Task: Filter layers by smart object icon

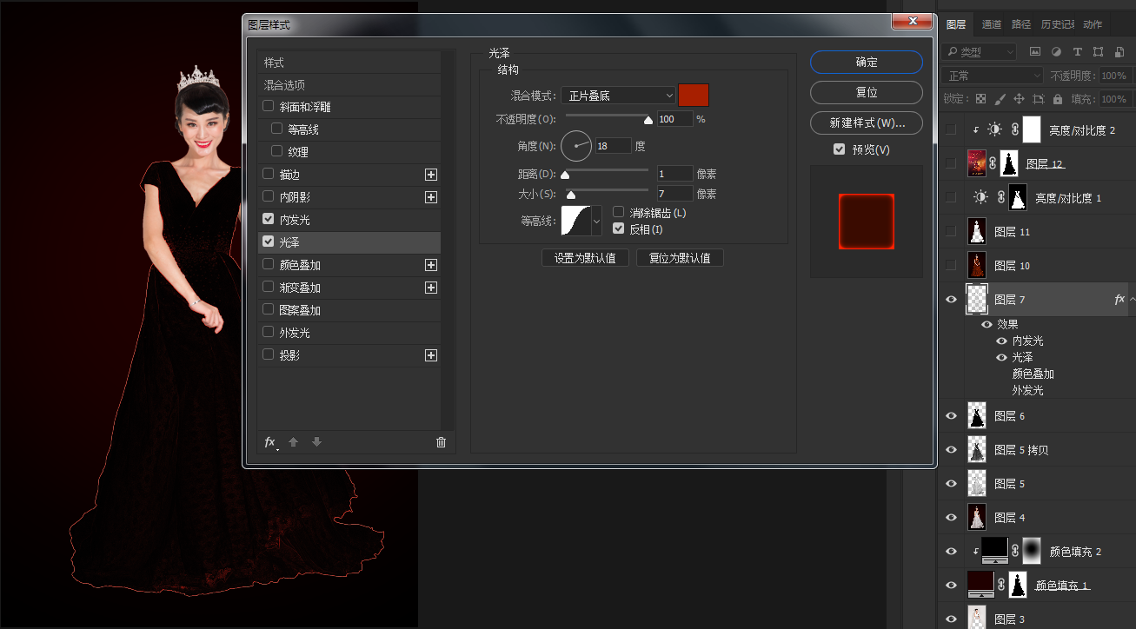Action: point(1119,51)
